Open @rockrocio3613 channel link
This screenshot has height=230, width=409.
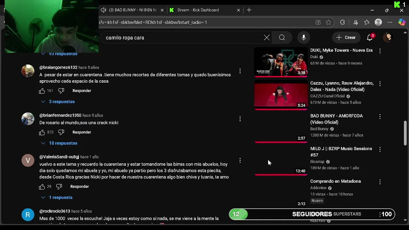[55, 211]
